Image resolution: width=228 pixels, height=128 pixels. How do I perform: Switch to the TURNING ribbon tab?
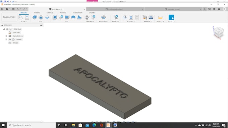(x=37, y=13)
